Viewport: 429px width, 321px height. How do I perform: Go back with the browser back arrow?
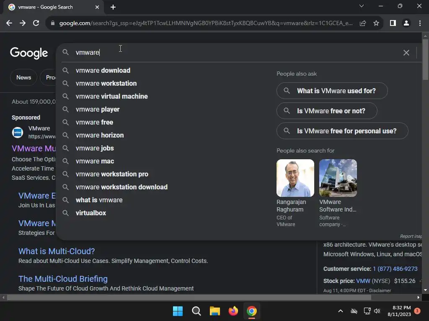[9, 23]
